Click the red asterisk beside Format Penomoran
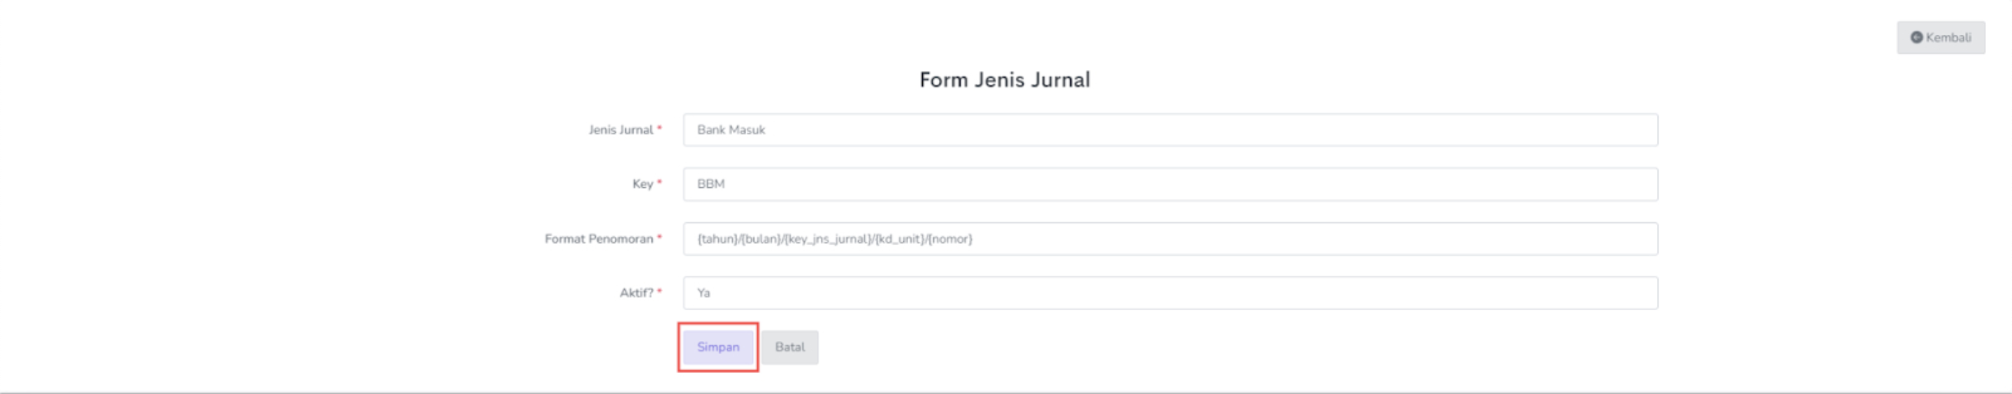This screenshot has width=2012, height=394. point(659,237)
